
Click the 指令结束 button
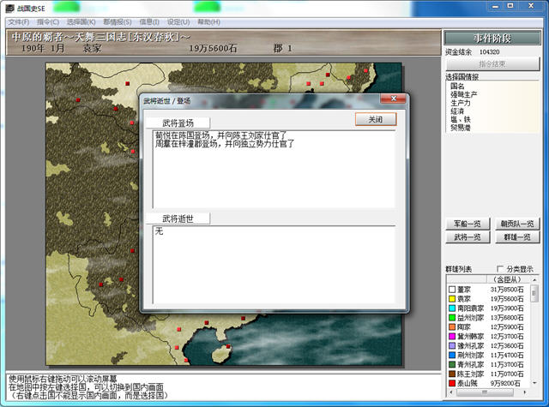492,64
